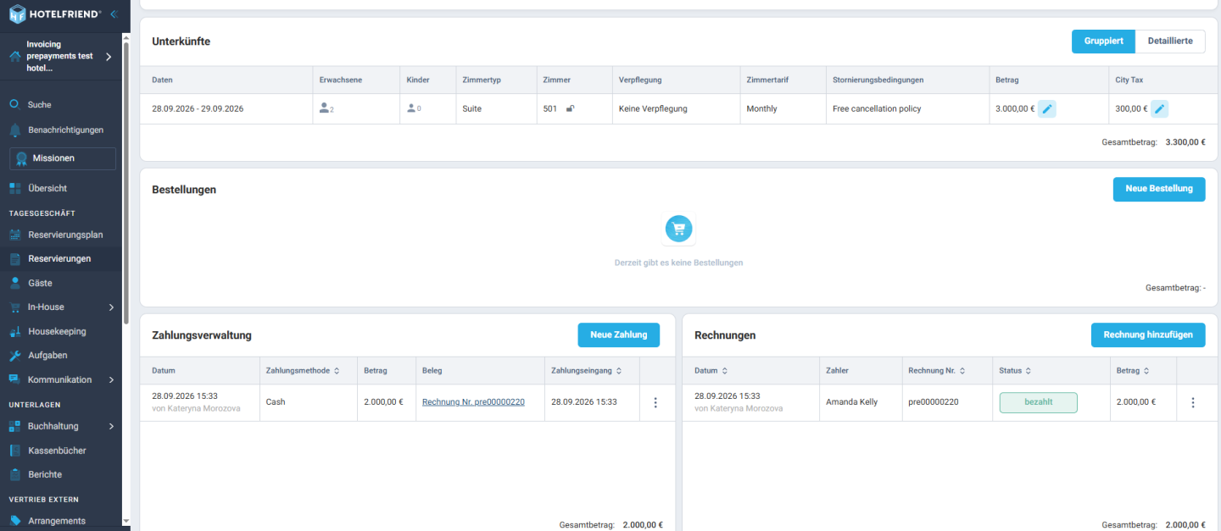Click the lock icon next to room 501
Screen dimensions: 1221x531
[571, 108]
